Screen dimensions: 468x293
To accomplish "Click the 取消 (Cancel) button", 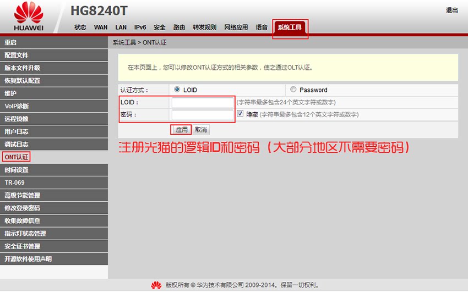I will coord(201,130).
